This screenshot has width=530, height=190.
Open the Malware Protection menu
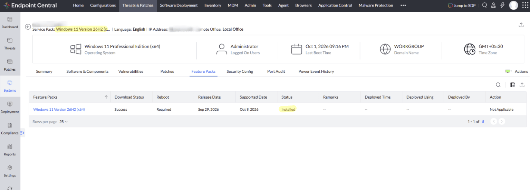[x=376, y=5]
